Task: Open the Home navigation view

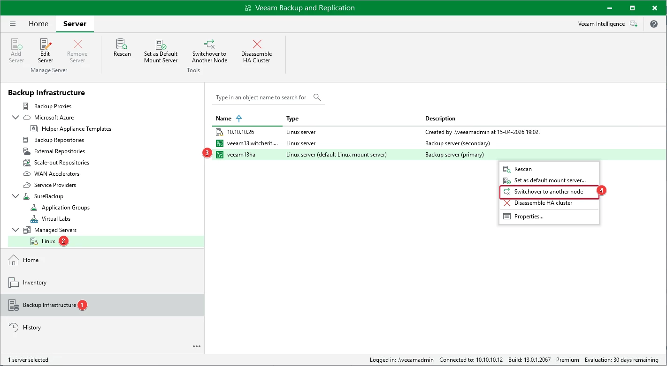Action: pos(102,260)
